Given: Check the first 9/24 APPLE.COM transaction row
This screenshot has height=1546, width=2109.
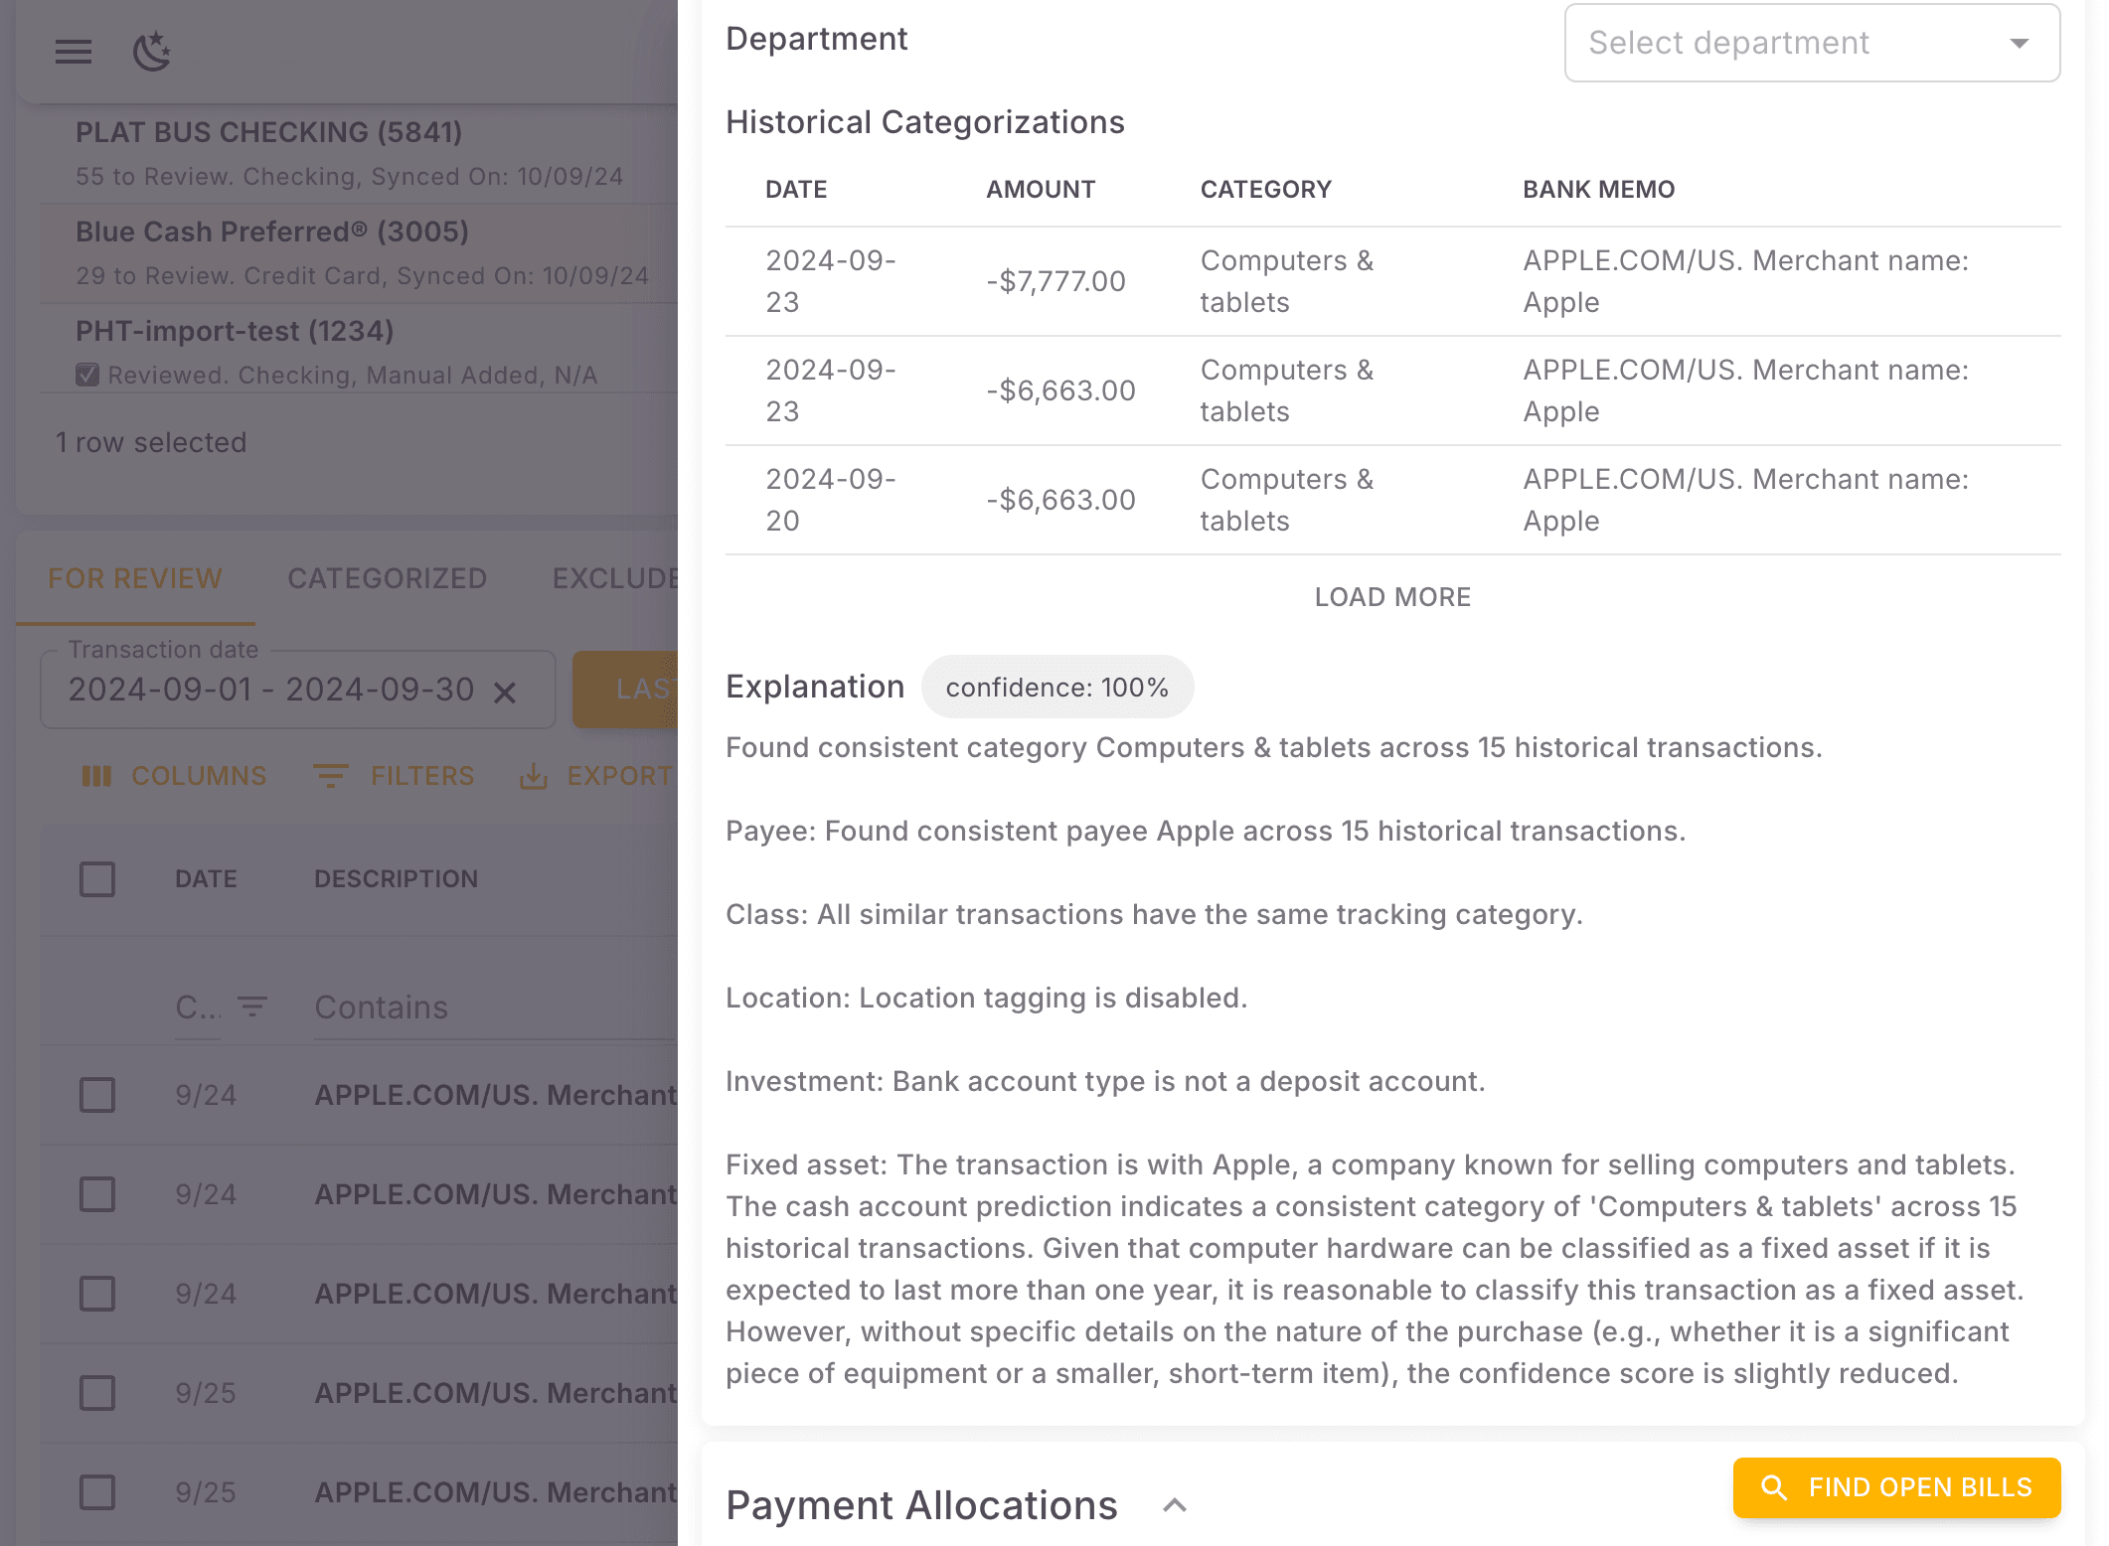Looking at the screenshot, I should coord(96,1095).
